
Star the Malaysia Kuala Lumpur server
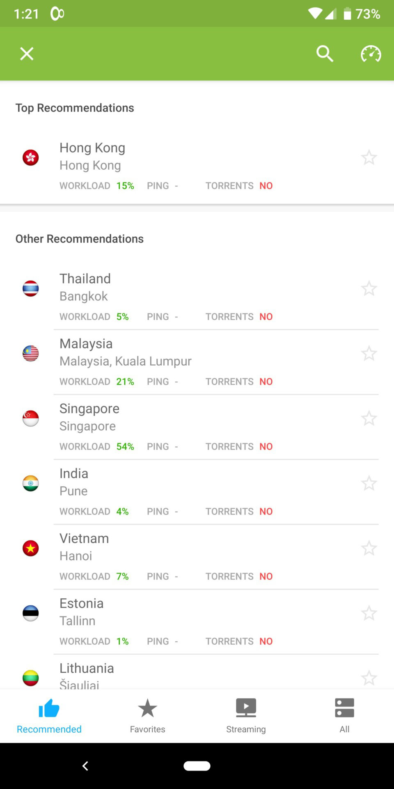(369, 353)
